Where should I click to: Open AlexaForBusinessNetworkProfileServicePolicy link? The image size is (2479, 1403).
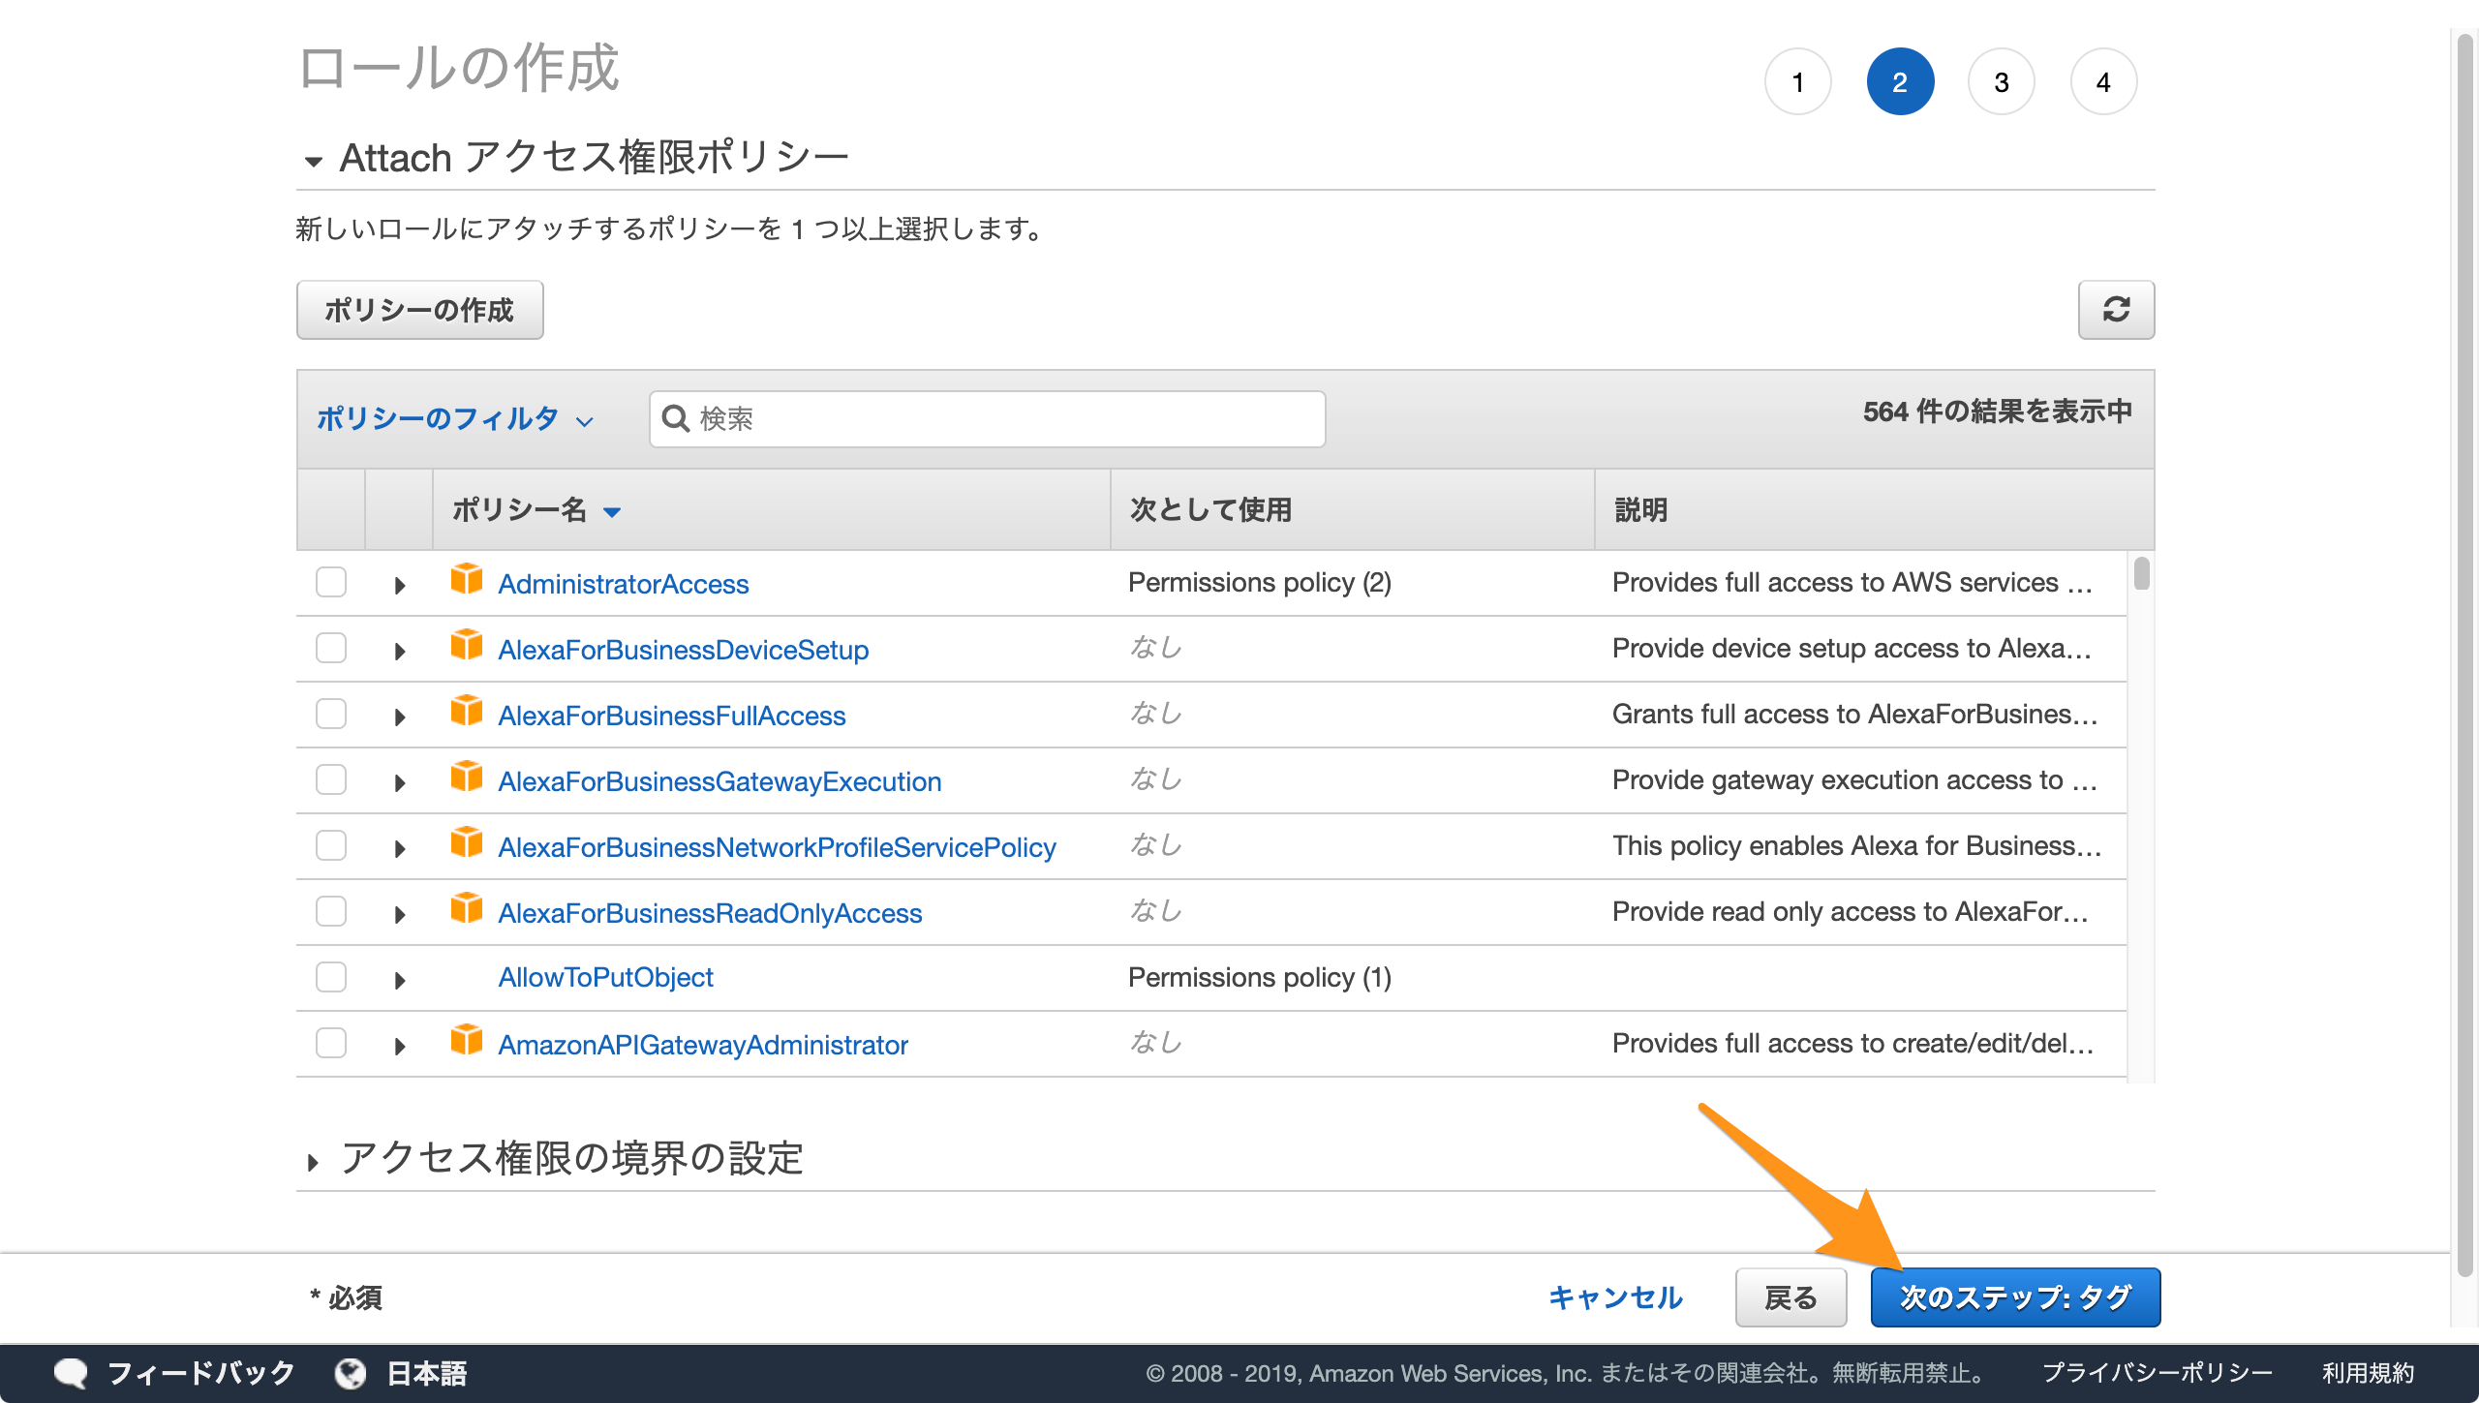tap(777, 847)
